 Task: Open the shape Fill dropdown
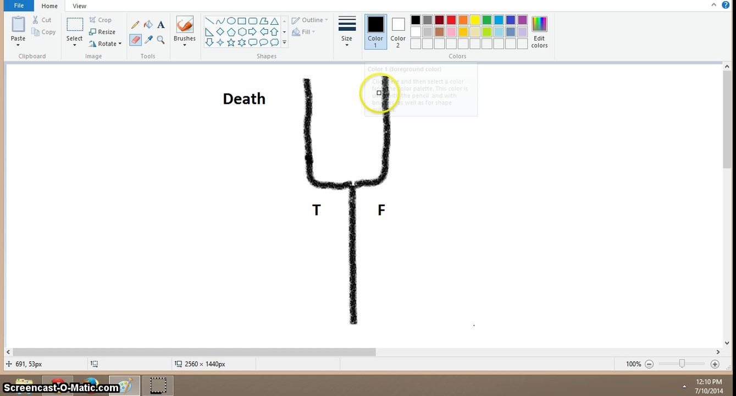[303, 32]
